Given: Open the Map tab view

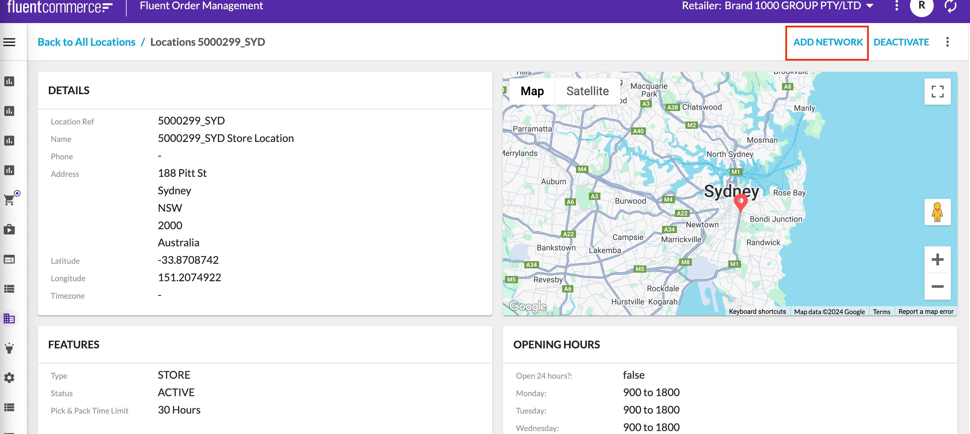Looking at the screenshot, I should pyautogui.click(x=531, y=91).
